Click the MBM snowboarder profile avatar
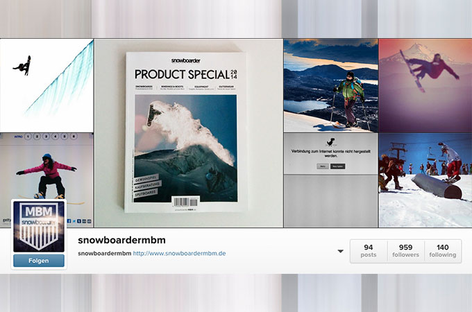The image size is (472, 312). click(39, 227)
